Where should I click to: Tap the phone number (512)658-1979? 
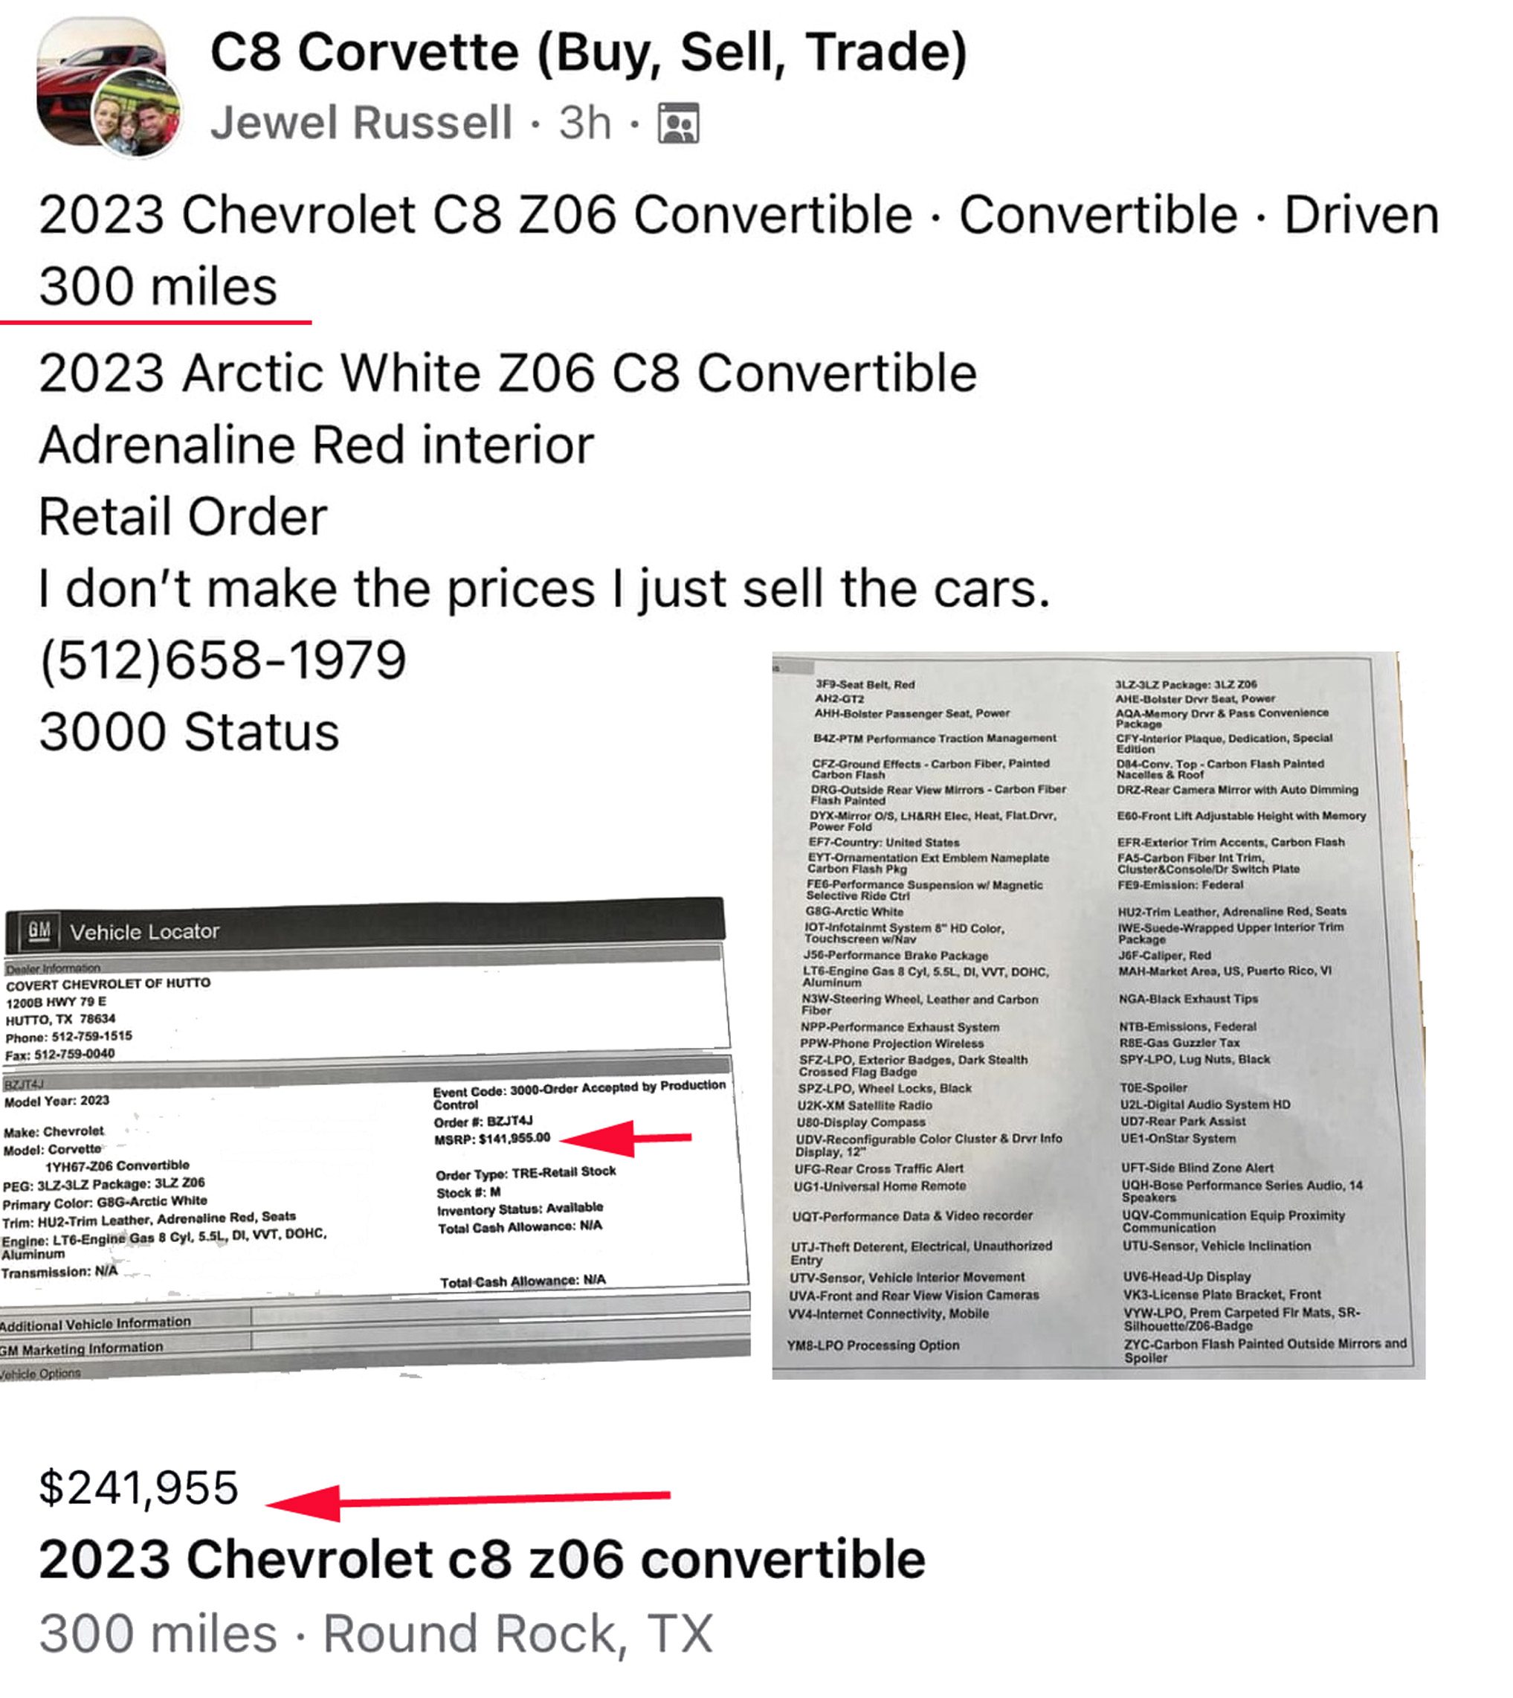coord(223,660)
